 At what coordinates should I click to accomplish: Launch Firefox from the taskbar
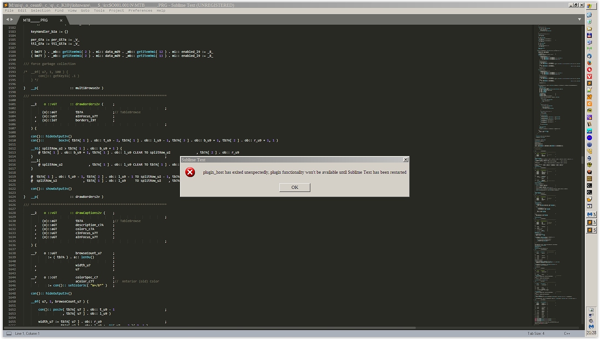[590, 63]
